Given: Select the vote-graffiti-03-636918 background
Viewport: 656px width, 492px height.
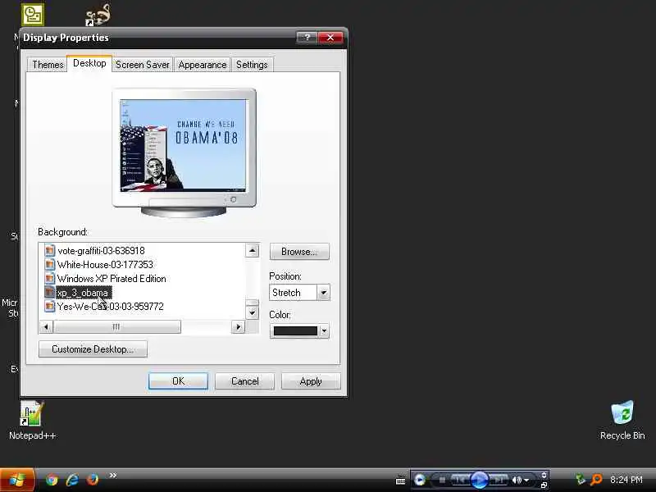Looking at the screenshot, I should (101, 251).
